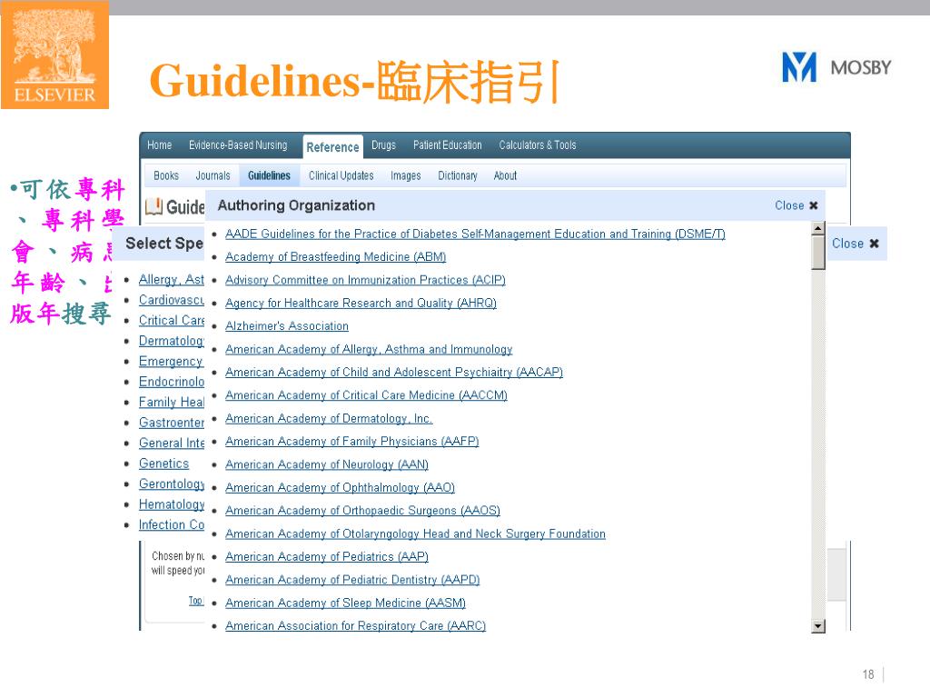Screen dimensions: 930x698
Task: Open American Academy of Dermatology, Inc. link
Action: (x=329, y=418)
